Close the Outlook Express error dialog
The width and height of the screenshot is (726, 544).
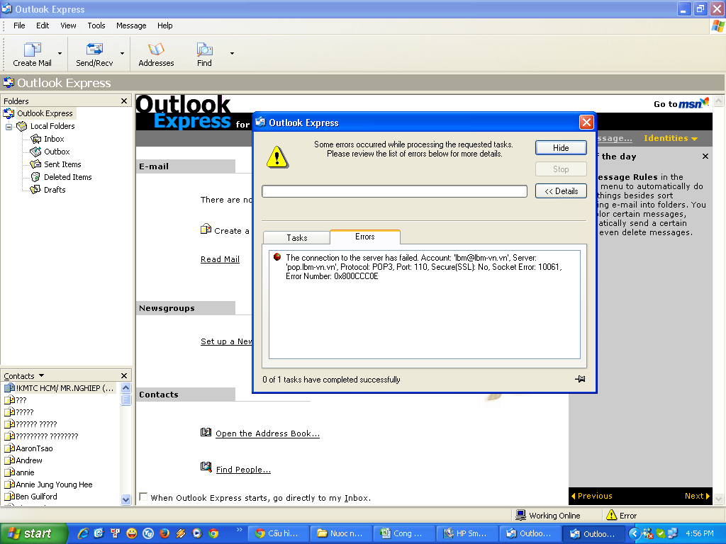(586, 122)
